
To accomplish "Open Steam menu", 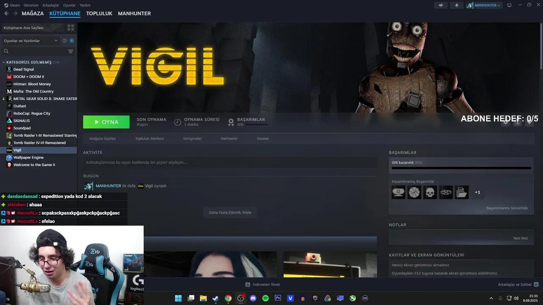I will coord(12,5).
